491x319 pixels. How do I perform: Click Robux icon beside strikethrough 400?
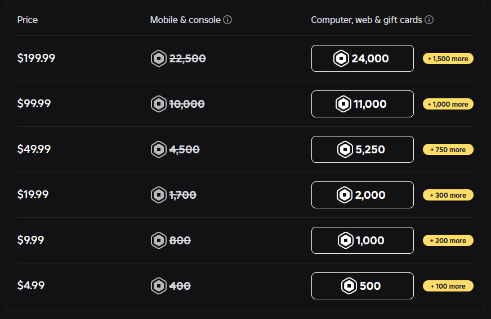pyautogui.click(x=159, y=286)
